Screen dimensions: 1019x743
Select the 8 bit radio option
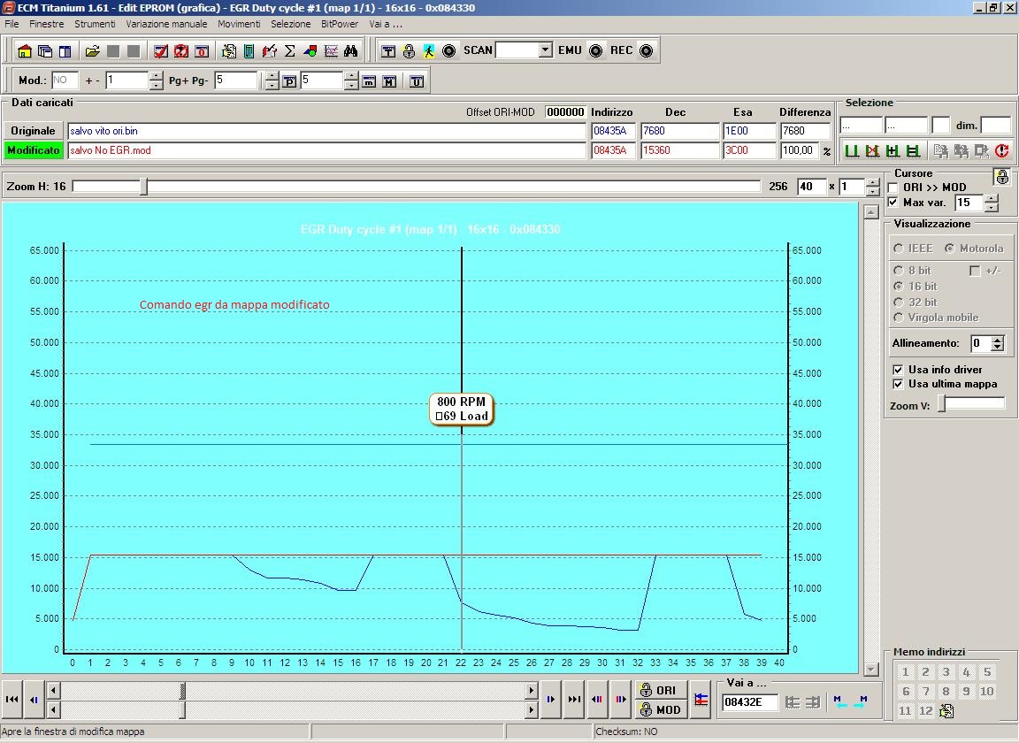click(898, 271)
